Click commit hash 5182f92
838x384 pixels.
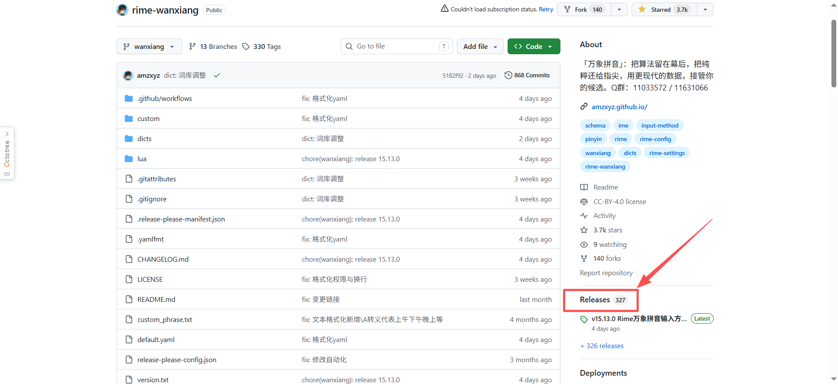coord(453,76)
